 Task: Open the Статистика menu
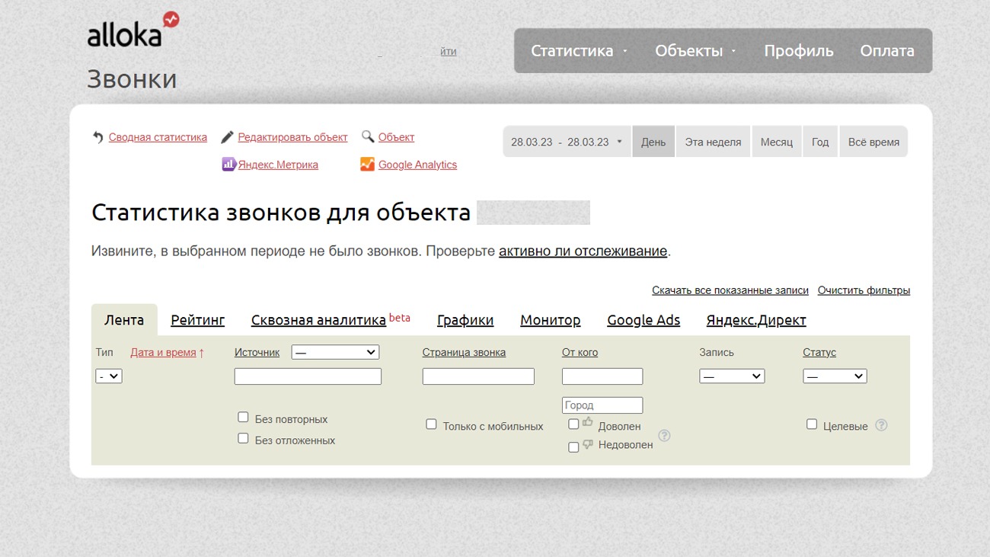click(579, 51)
